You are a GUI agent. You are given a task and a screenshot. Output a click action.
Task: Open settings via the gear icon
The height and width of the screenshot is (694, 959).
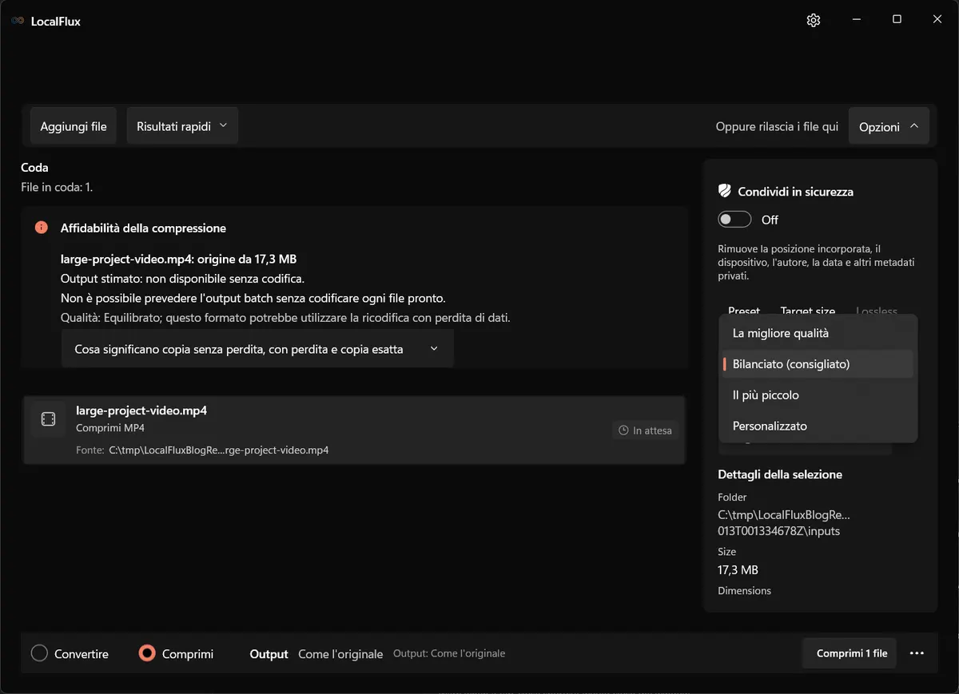814,20
